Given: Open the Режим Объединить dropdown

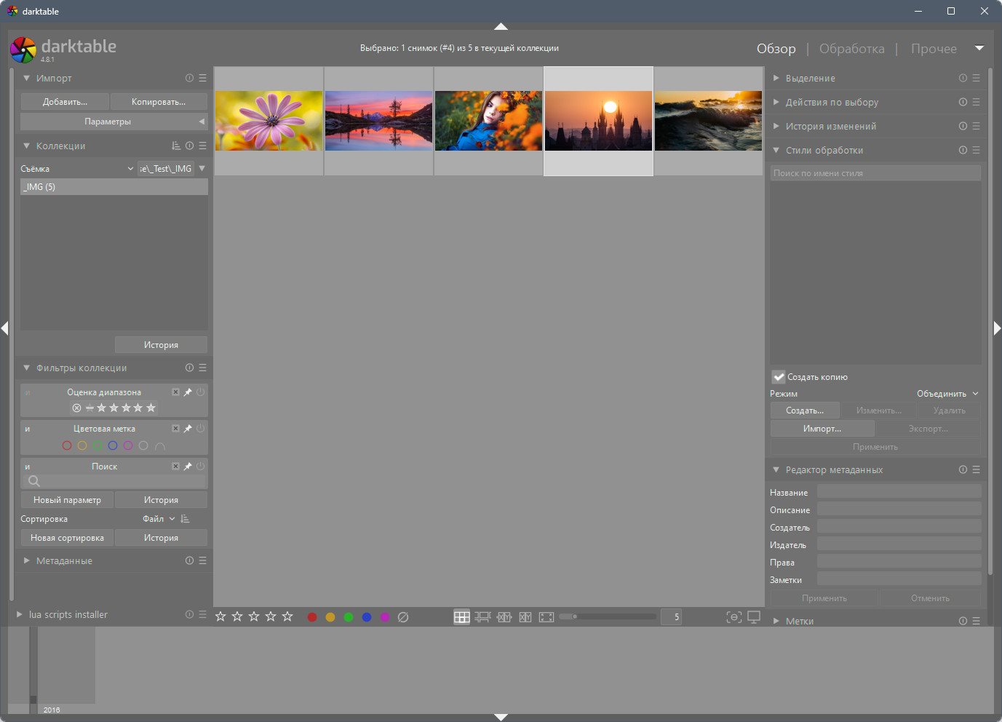Looking at the screenshot, I should [947, 394].
